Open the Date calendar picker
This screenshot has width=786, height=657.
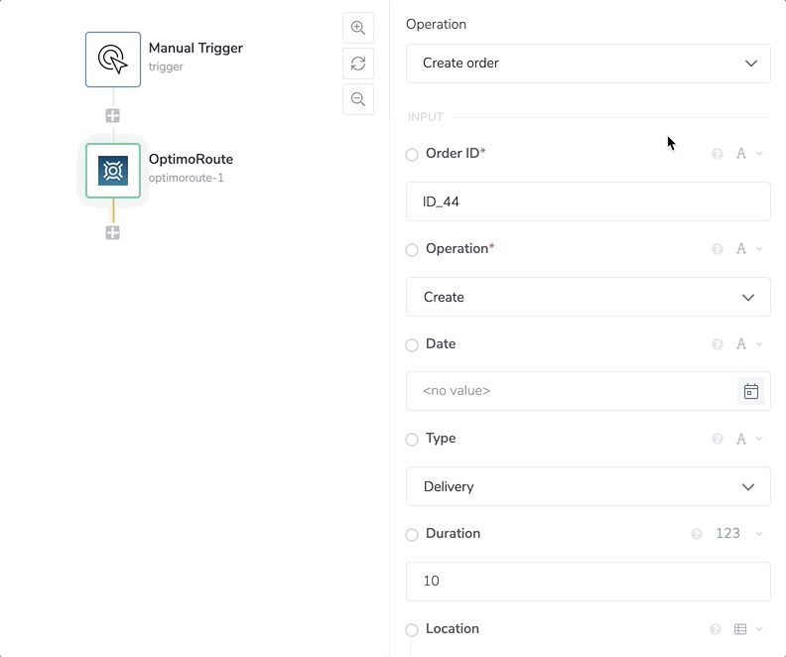[751, 391]
